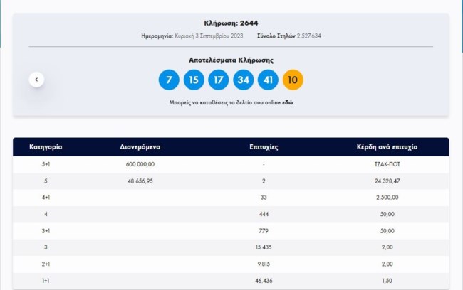Select the 24.328,47 winnings value
Image resolution: width=463 pixels, height=290 pixels.
click(387, 181)
